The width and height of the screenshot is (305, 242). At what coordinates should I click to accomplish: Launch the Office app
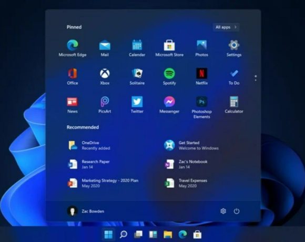73,76
